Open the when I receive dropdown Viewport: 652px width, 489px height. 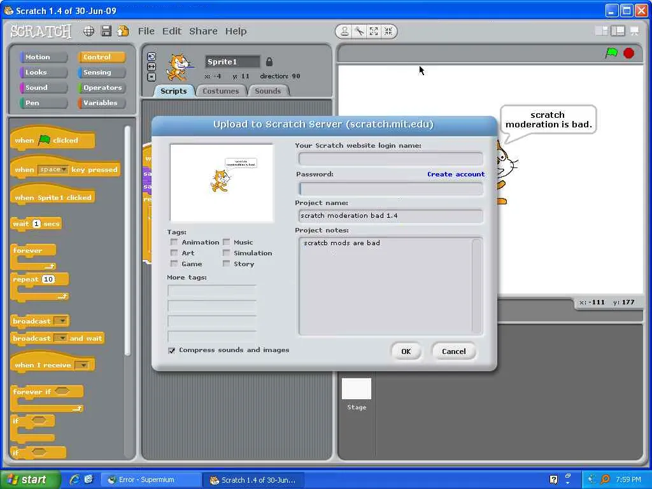pyautogui.click(x=83, y=365)
